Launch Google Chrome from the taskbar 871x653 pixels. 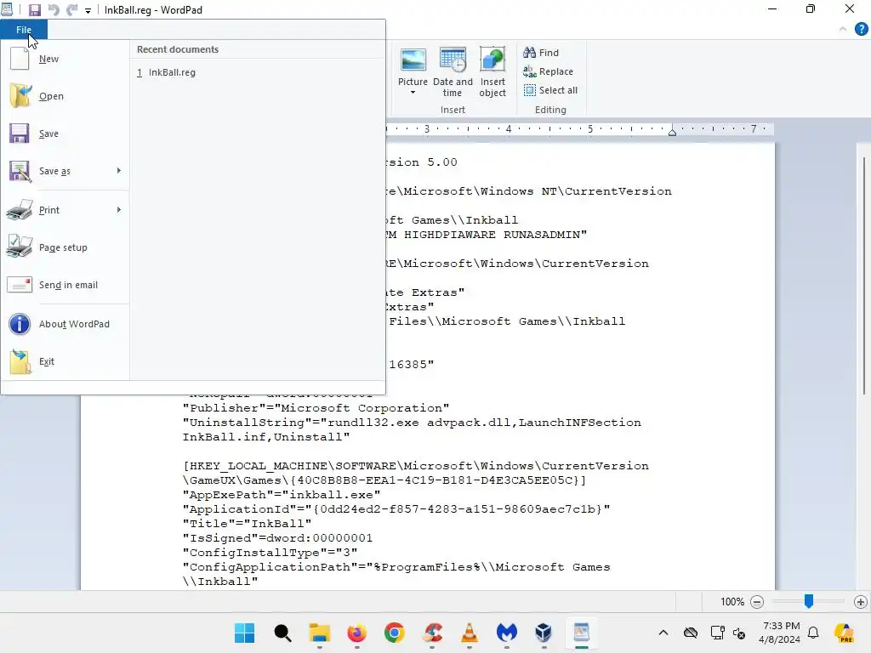coord(395,633)
